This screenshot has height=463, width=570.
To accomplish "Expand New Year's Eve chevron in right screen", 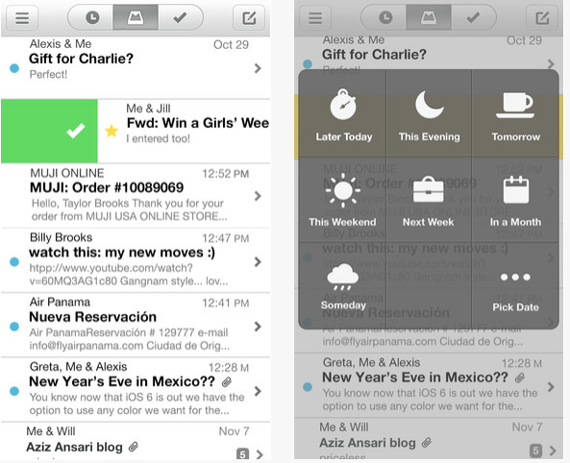I will click(551, 387).
